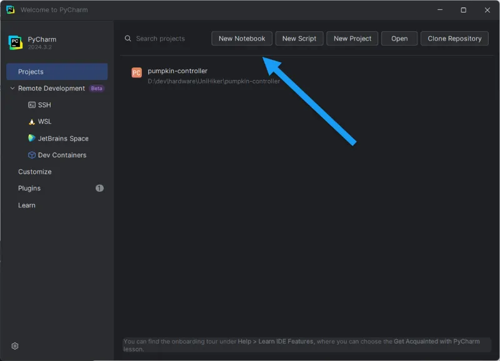Open Remote Development section
Image resolution: width=500 pixels, height=361 pixels.
51,88
